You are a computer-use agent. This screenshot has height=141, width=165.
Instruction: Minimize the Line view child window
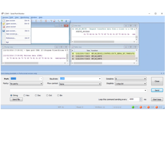[x=126, y=26]
